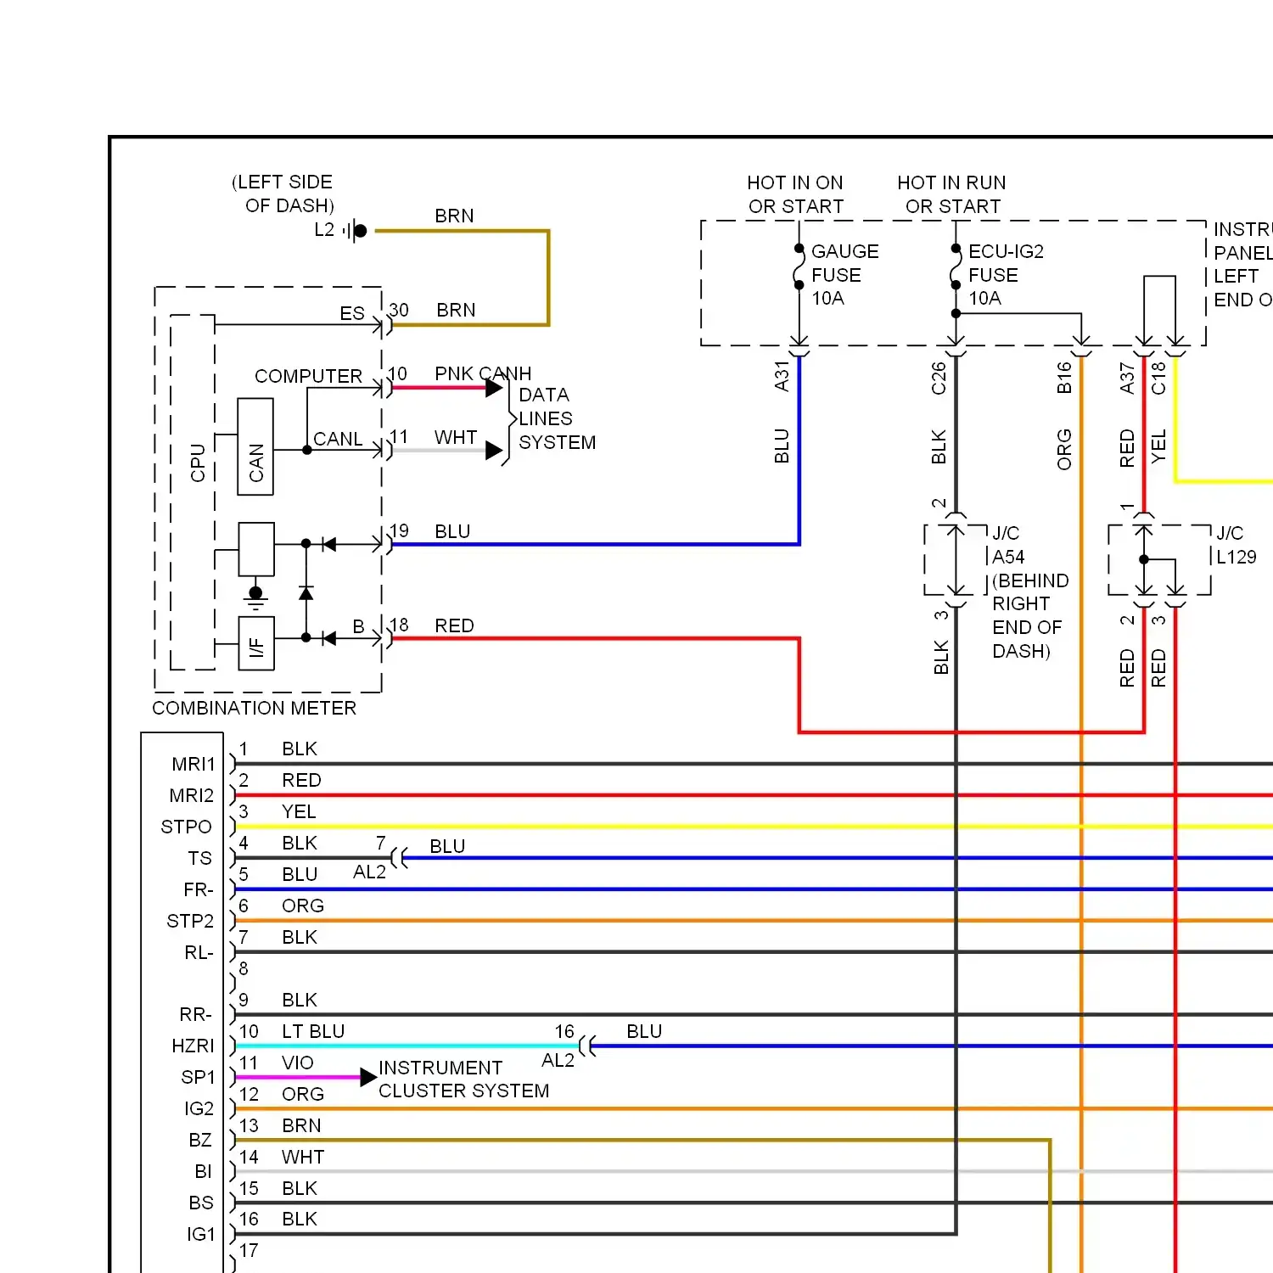Select the "COMPUTER" label in the meter
Viewport: 1273px width, 1273px height.
tap(308, 376)
